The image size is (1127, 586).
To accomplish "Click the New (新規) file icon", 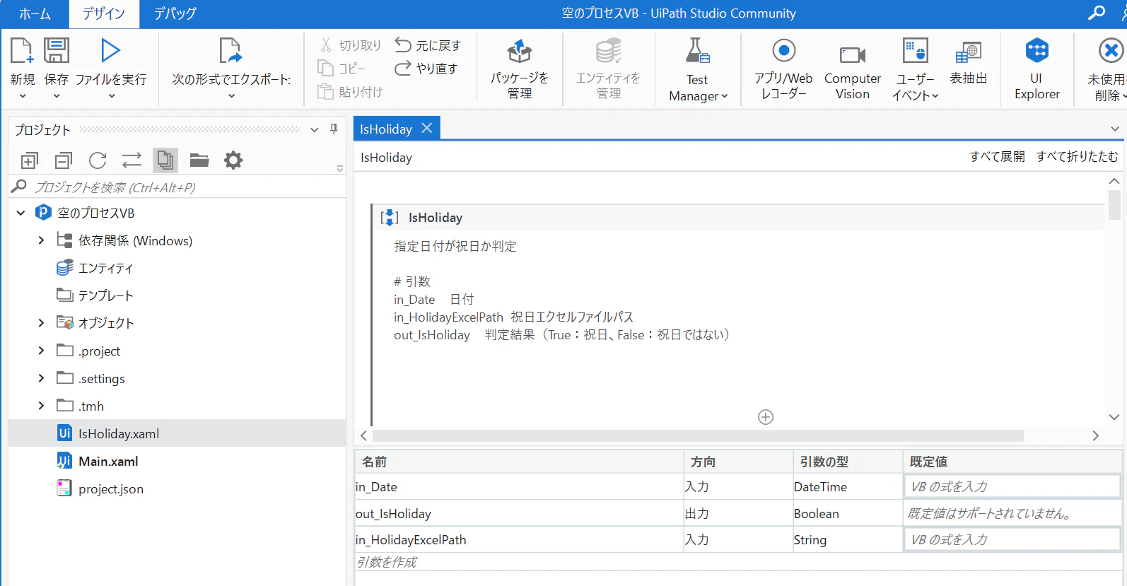I will [21, 51].
